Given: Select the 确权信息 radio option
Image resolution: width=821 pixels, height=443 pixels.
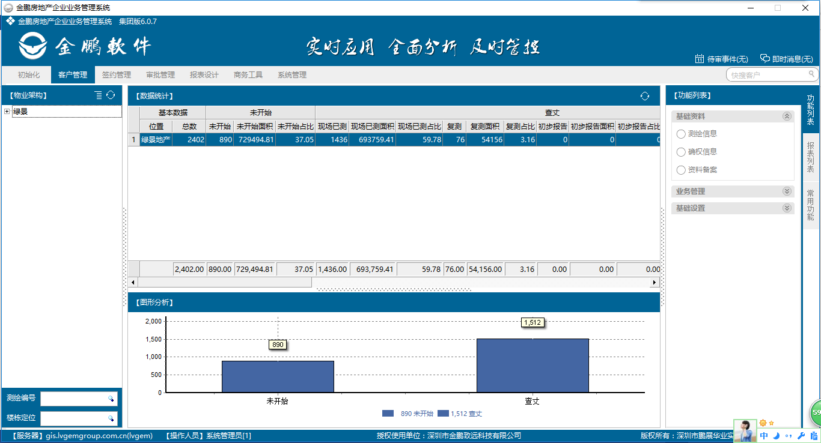Looking at the screenshot, I should (x=681, y=152).
